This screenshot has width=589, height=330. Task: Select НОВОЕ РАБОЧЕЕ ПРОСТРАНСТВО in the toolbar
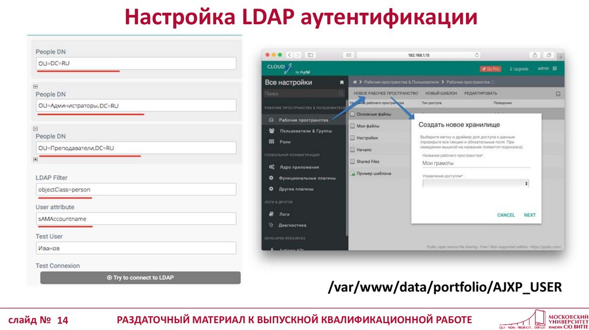385,93
